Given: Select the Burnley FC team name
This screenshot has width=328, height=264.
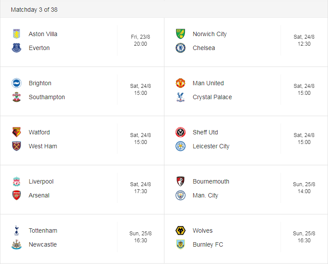Looking at the screenshot, I should 208,244.
